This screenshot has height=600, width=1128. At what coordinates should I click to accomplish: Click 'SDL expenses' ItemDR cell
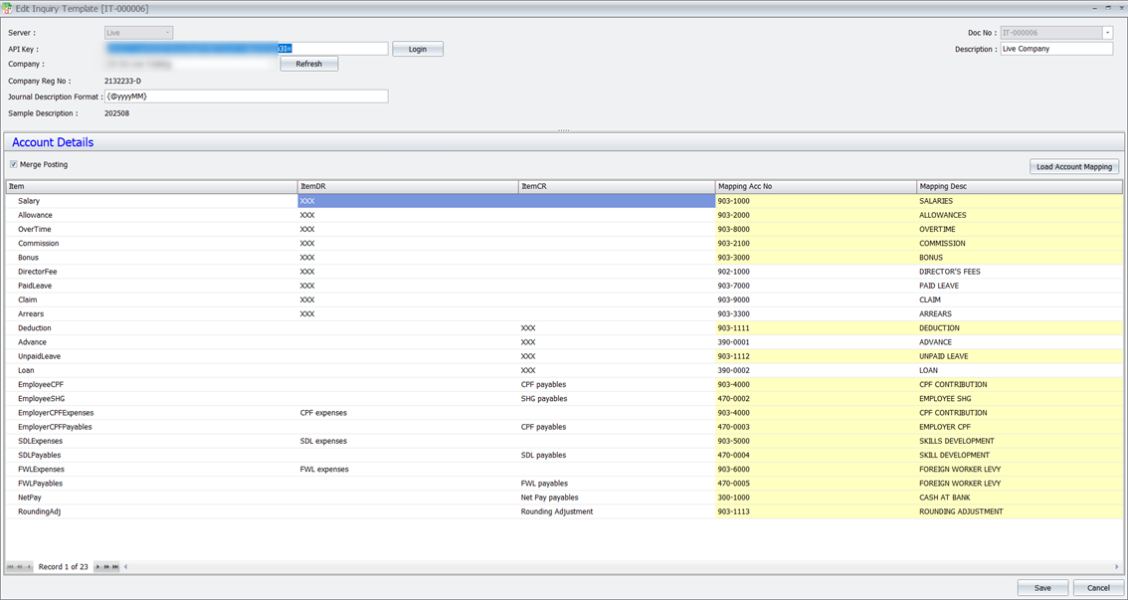(x=408, y=441)
